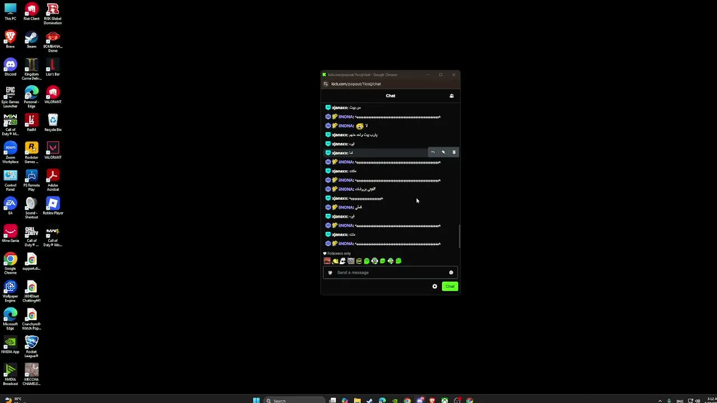
Task: Launch EA app shortcut
Action: (x=10, y=206)
